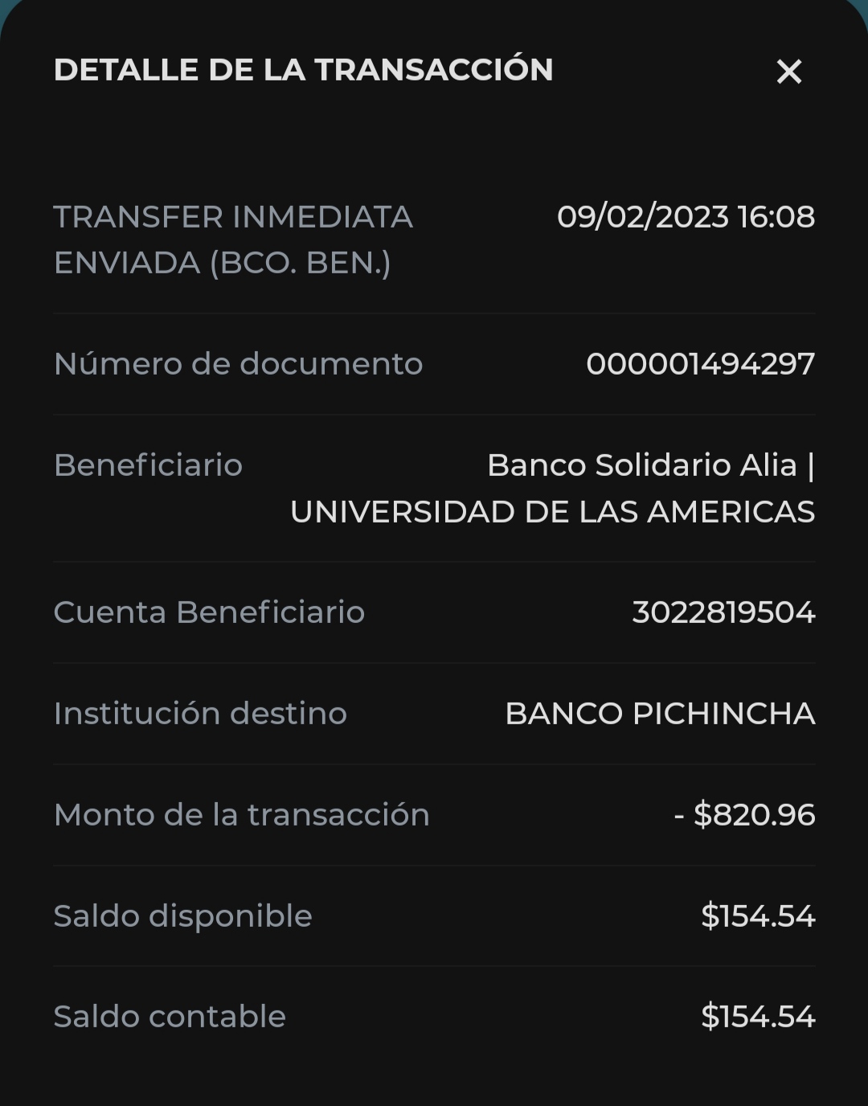Tap the 16:08 transaction time

pos(776,217)
